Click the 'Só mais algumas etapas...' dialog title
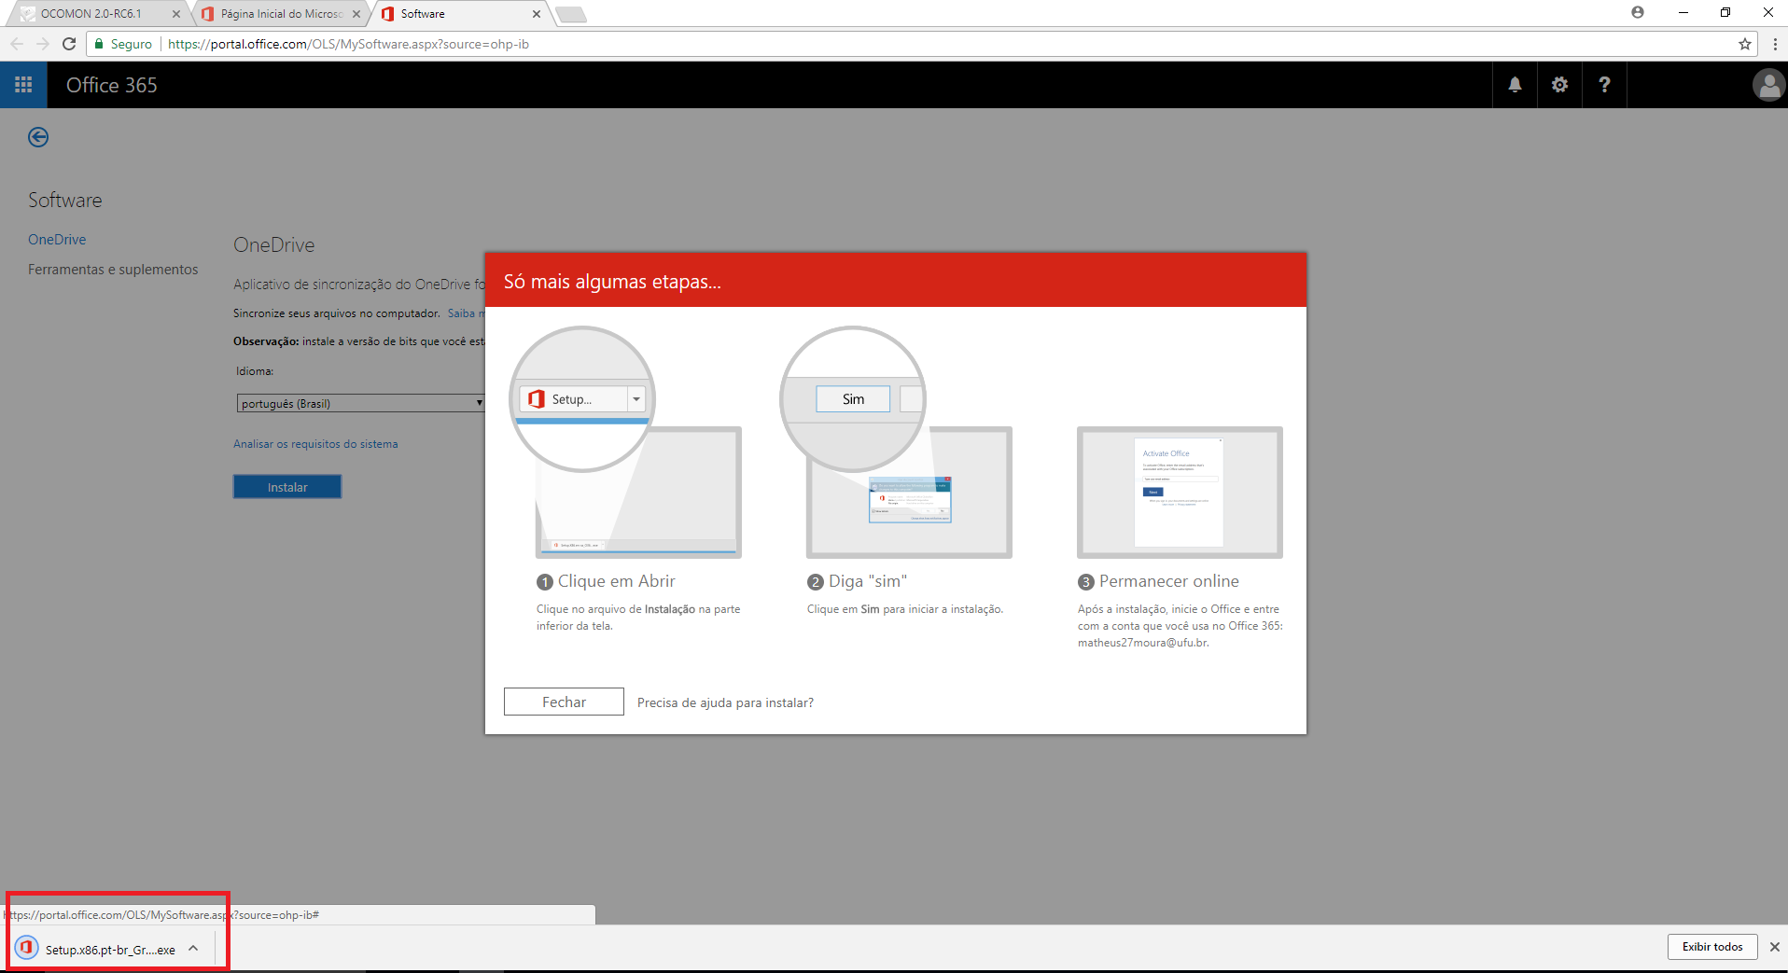1788x973 pixels. point(612,282)
